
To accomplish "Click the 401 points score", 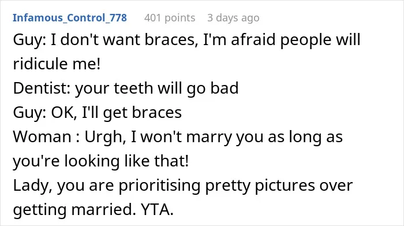I will click(170, 18).
